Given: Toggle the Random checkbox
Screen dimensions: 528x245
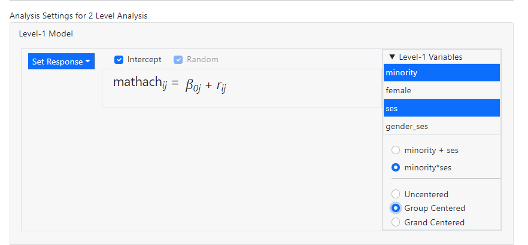Looking at the screenshot, I should click(x=178, y=60).
